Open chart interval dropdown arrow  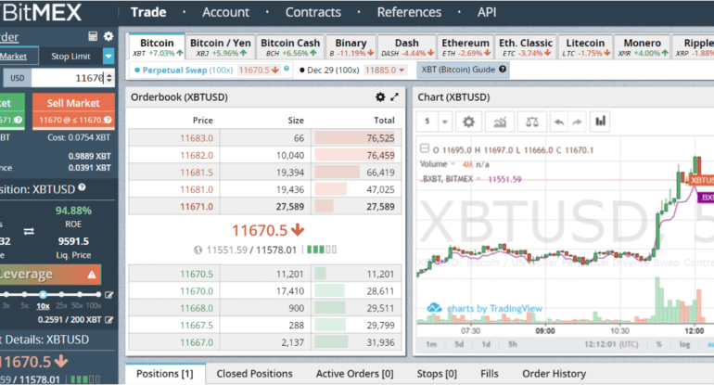point(445,122)
